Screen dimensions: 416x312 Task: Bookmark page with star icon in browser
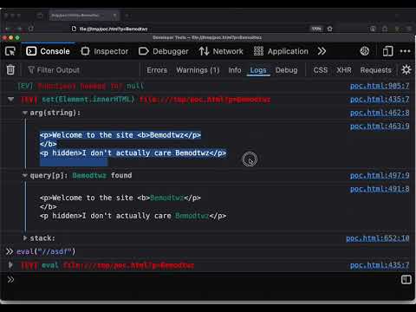(x=330, y=29)
